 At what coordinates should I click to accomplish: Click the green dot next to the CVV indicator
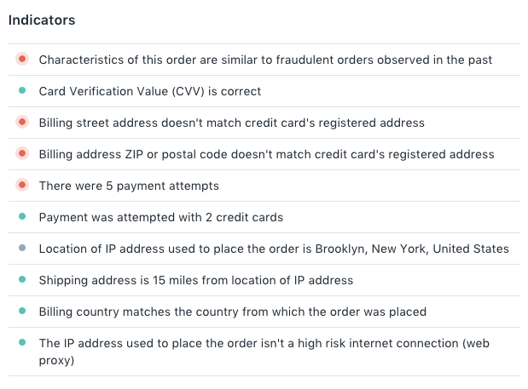(x=22, y=91)
